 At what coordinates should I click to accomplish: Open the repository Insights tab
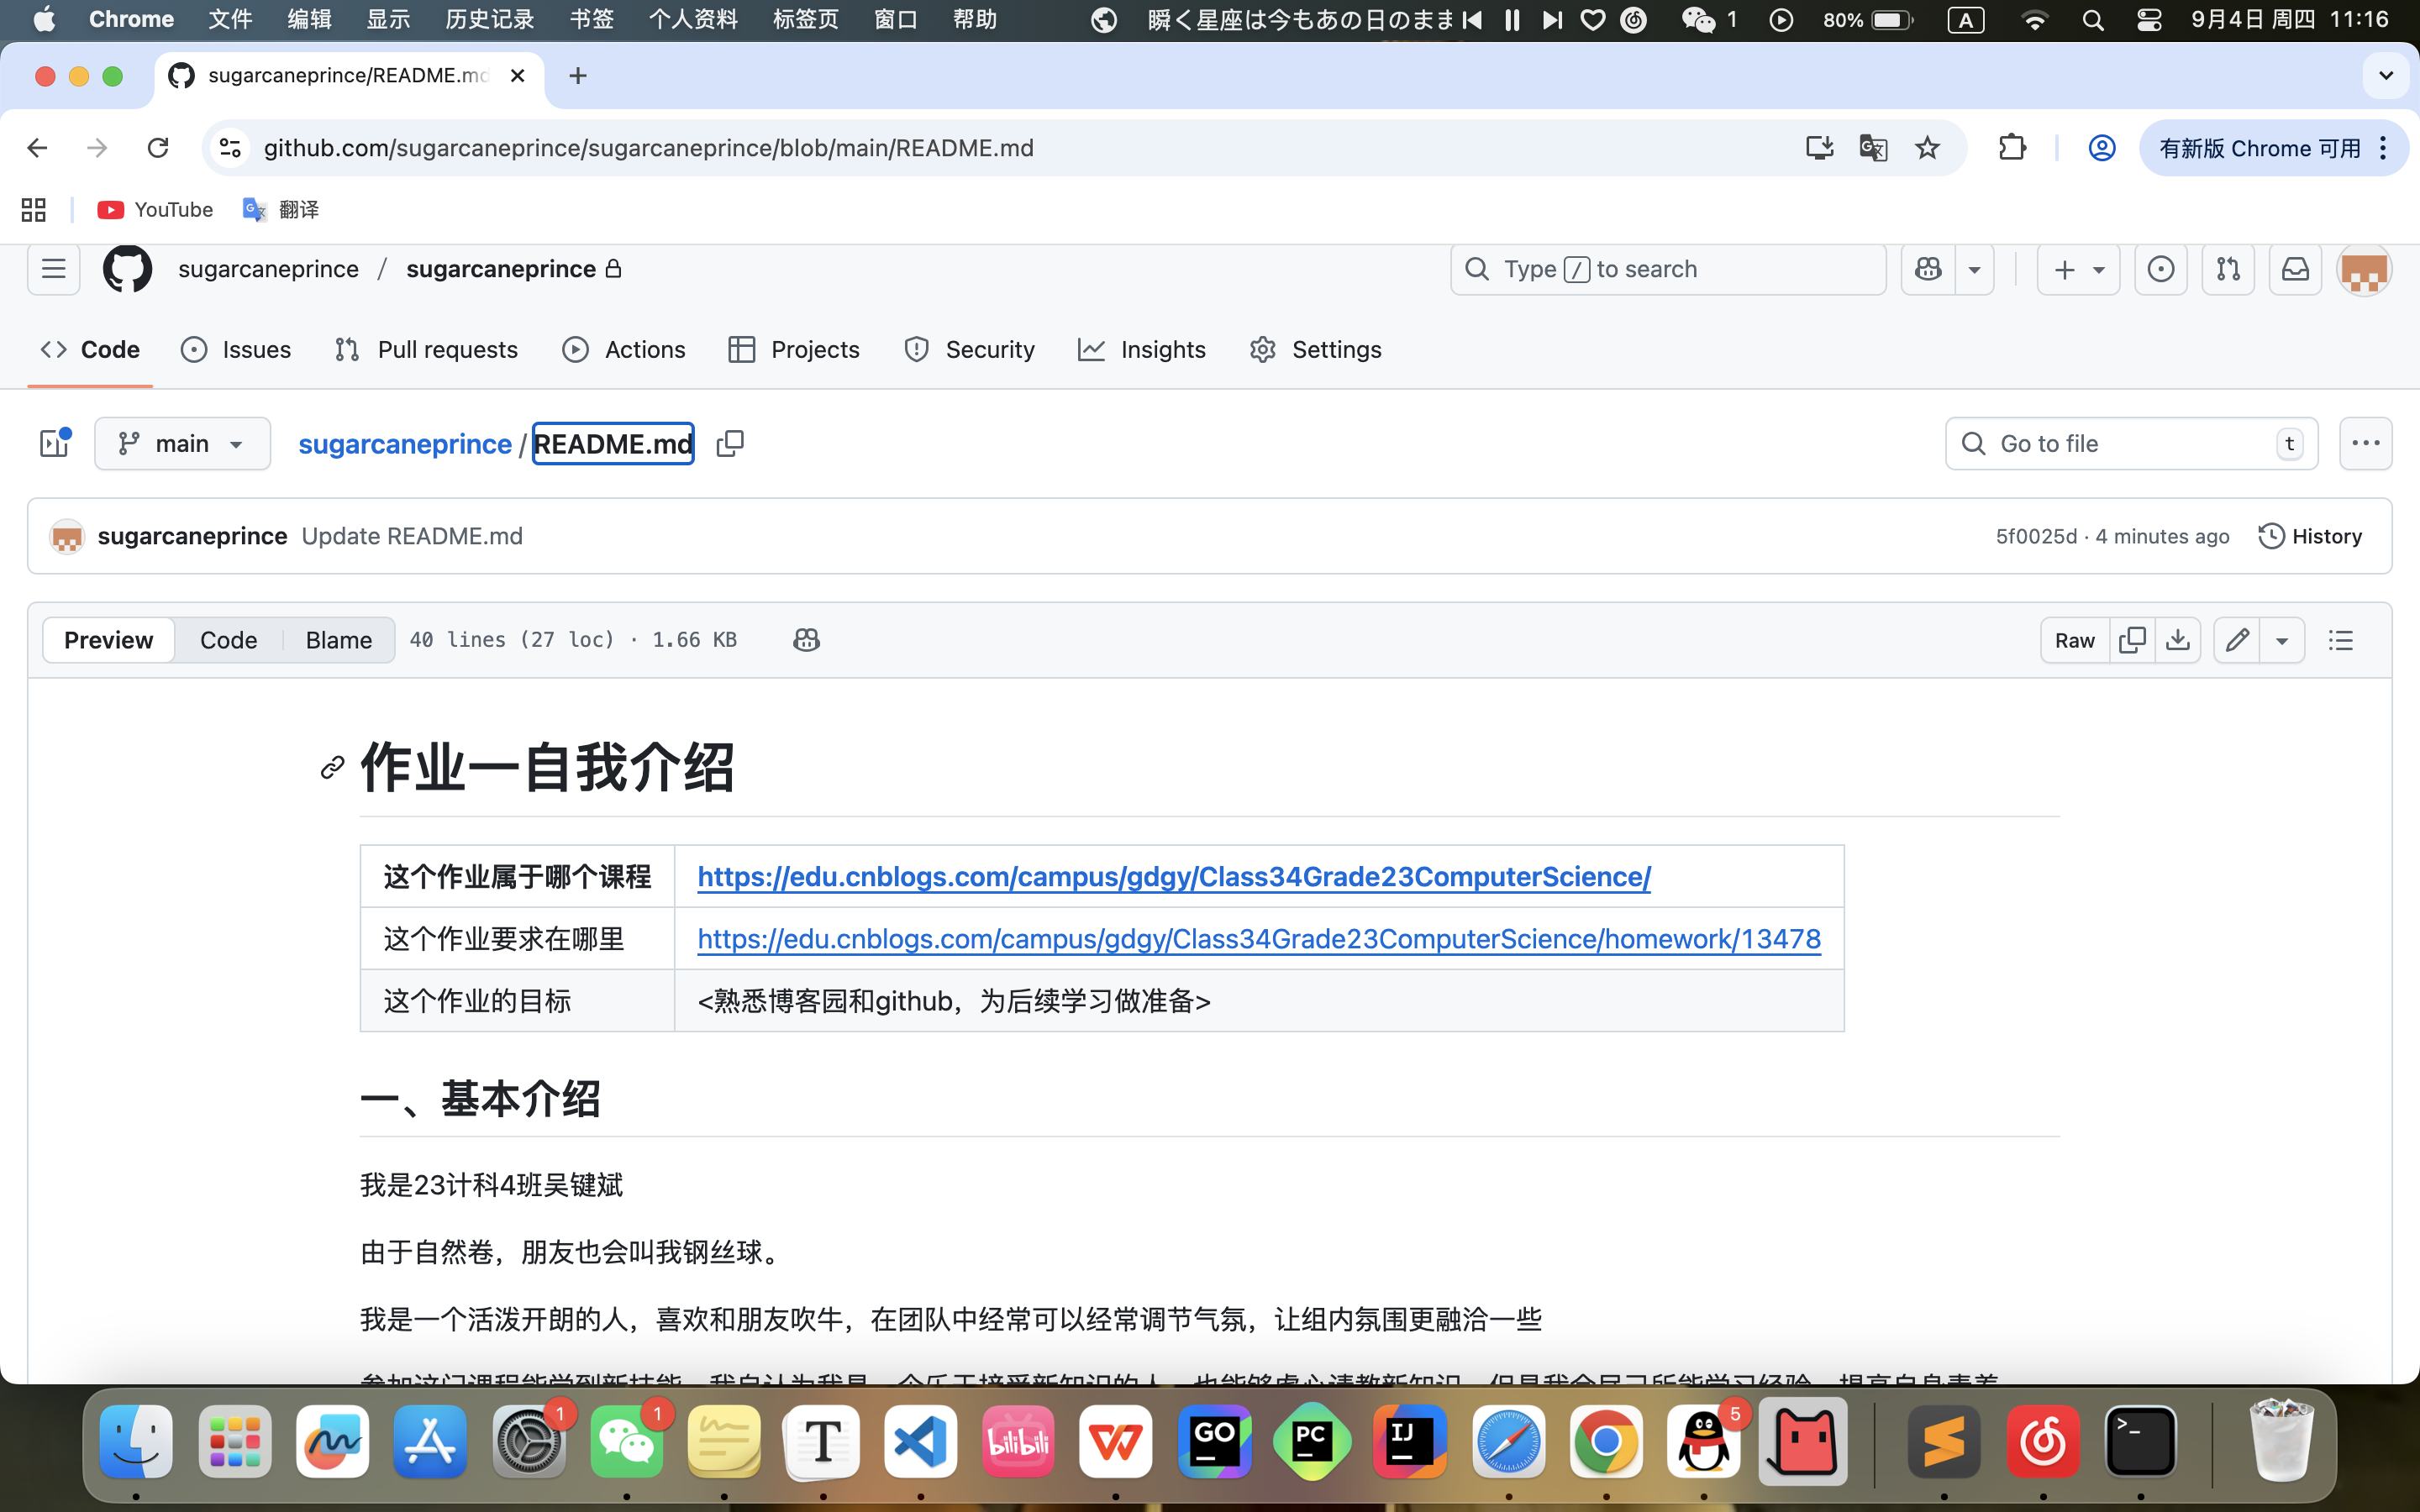pyautogui.click(x=1142, y=349)
